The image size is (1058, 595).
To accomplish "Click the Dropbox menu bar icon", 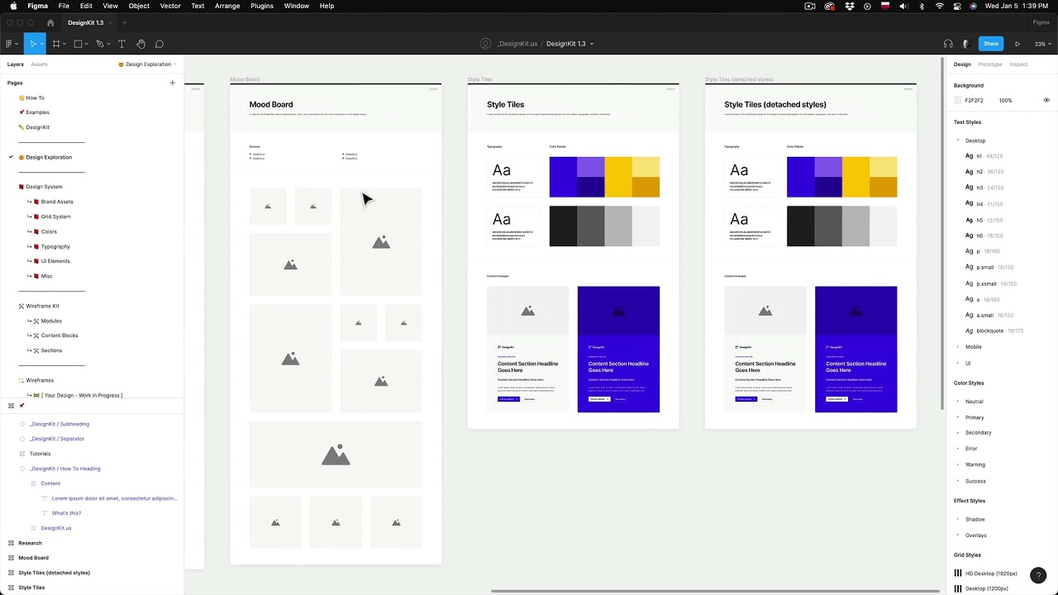I will click(x=849, y=6).
